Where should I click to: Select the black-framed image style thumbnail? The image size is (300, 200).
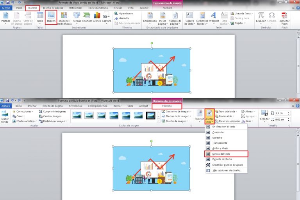coord(150,115)
